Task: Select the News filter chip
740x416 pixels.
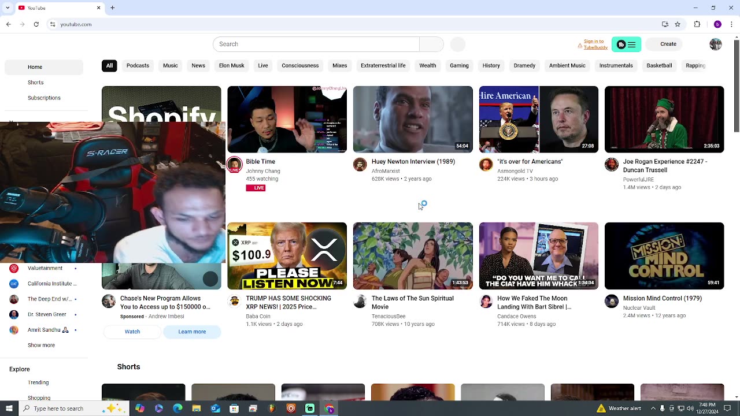Action: pos(198,65)
